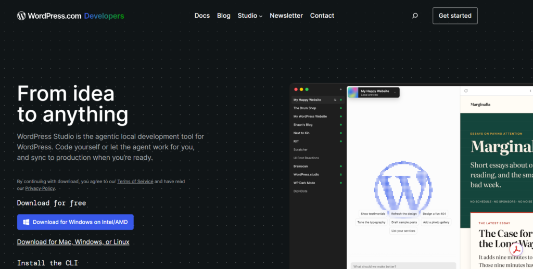
Task: Open Download for Mac, Windows, or Linux link
Action: point(73,242)
